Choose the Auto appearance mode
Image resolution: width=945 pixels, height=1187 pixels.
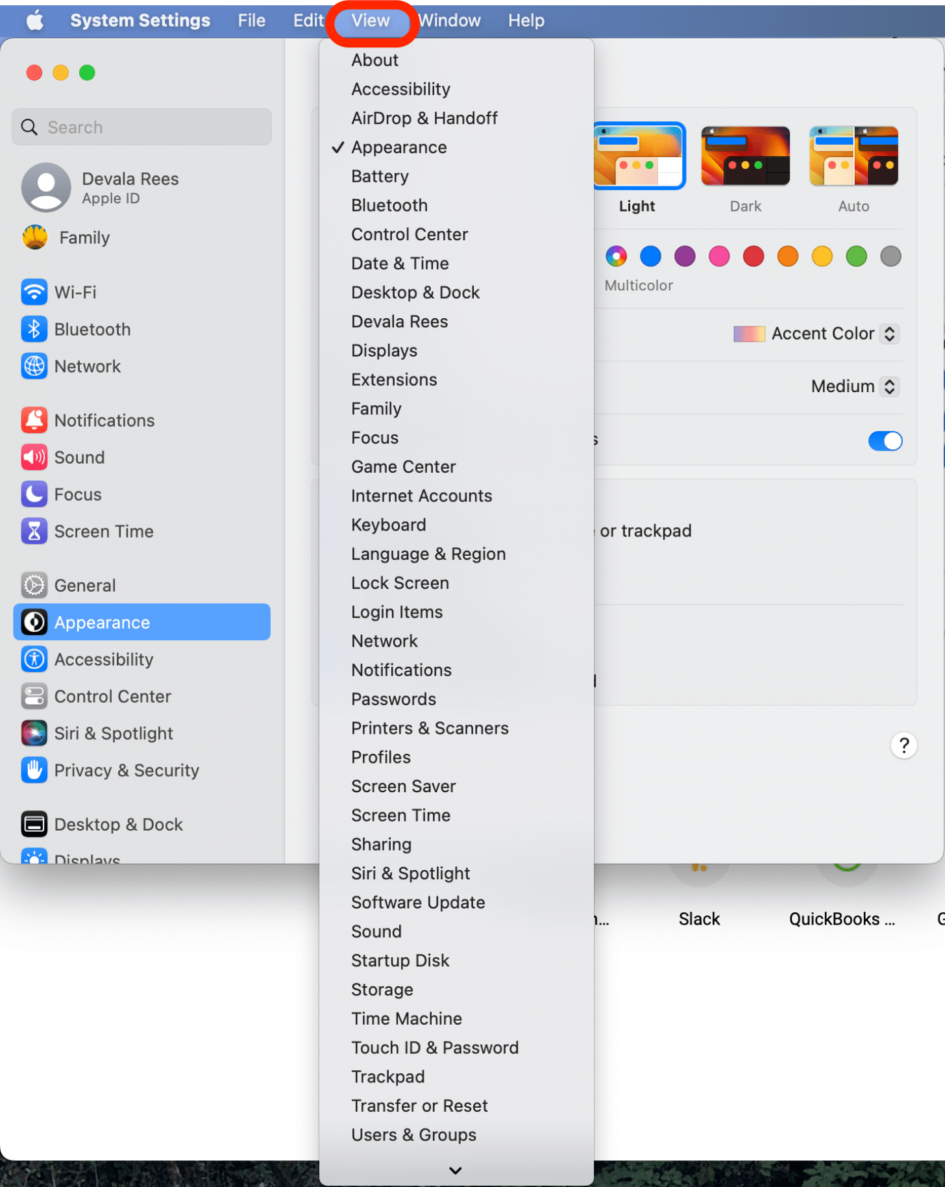[853, 156]
